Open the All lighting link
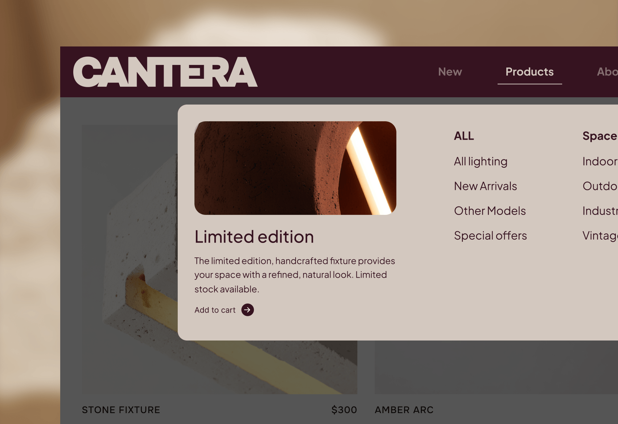This screenshot has width=618, height=424. tap(481, 162)
